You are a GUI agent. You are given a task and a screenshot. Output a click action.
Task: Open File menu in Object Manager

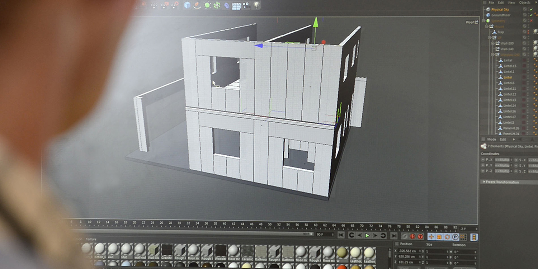click(x=491, y=3)
